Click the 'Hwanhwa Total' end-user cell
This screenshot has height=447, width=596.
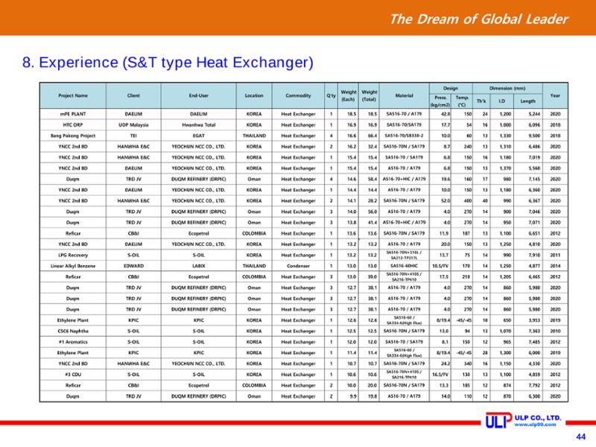pos(198,124)
